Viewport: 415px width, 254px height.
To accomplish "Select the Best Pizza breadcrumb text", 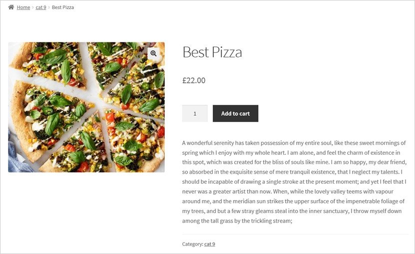I will tap(63, 7).
